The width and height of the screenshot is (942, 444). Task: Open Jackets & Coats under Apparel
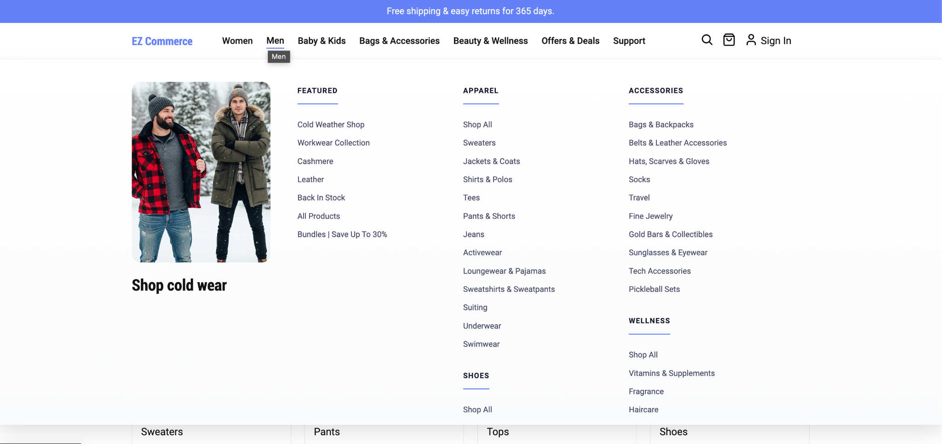pyautogui.click(x=491, y=161)
